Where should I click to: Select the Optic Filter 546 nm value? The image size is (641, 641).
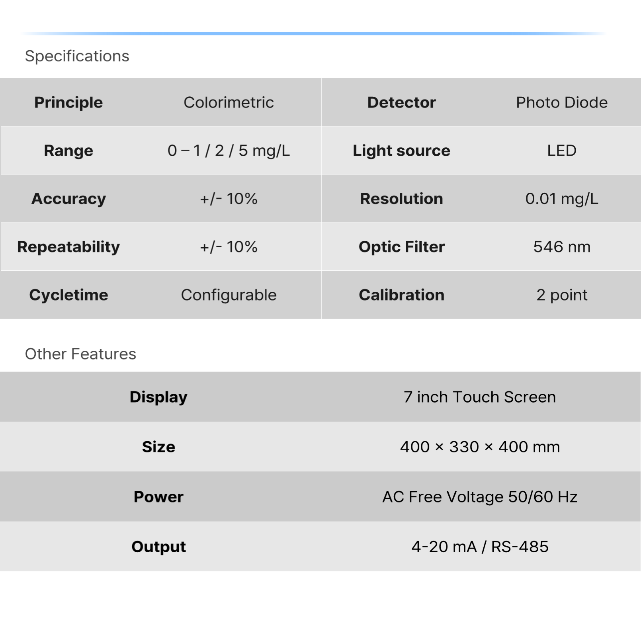tap(561, 247)
